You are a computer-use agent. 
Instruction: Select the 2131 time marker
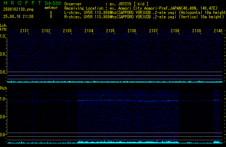pos(24,31)
